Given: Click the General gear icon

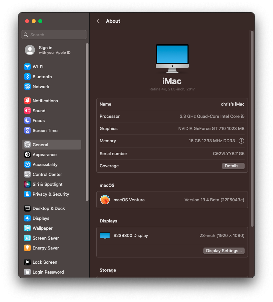Looking at the screenshot, I should click(x=27, y=145).
